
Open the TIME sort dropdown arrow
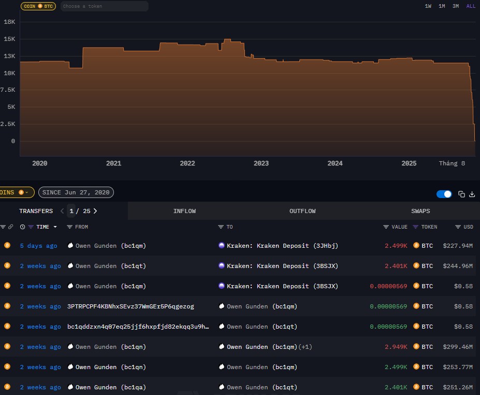point(55,227)
